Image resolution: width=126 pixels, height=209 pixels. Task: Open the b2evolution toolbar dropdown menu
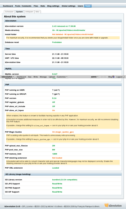click(x=8, y=77)
